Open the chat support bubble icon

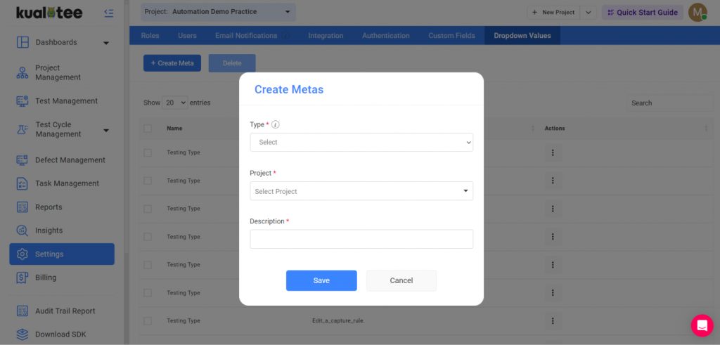coord(702,325)
